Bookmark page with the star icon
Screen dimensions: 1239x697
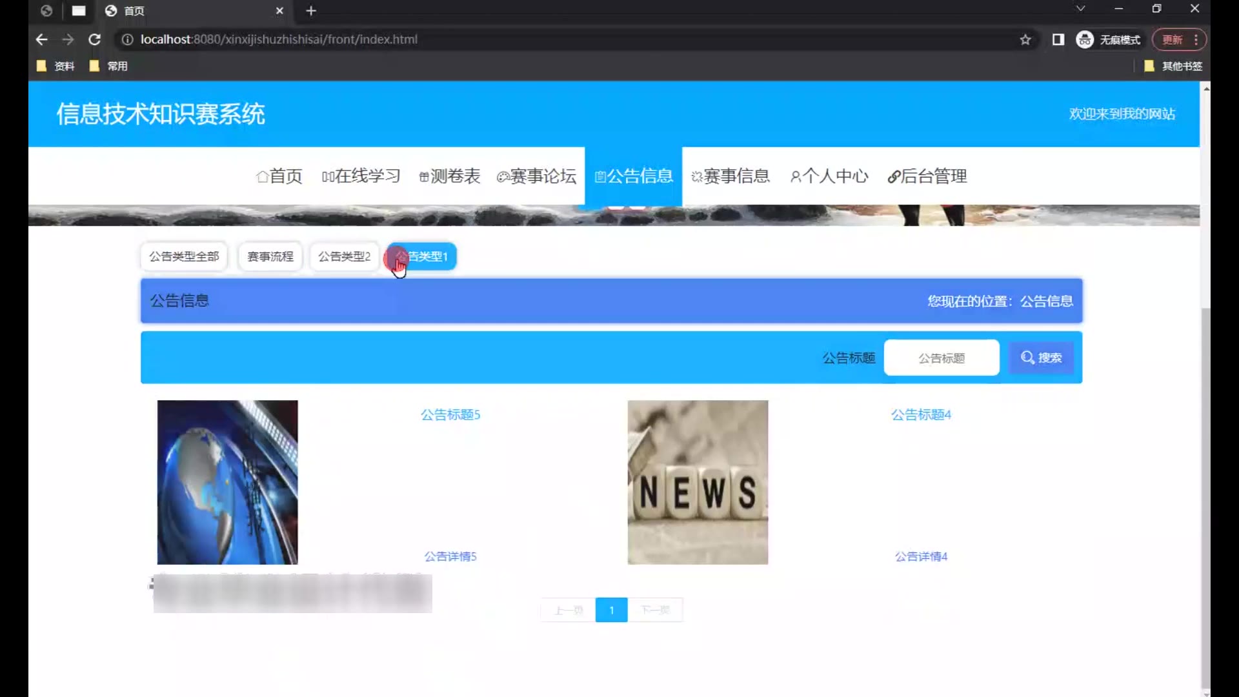point(1025,40)
